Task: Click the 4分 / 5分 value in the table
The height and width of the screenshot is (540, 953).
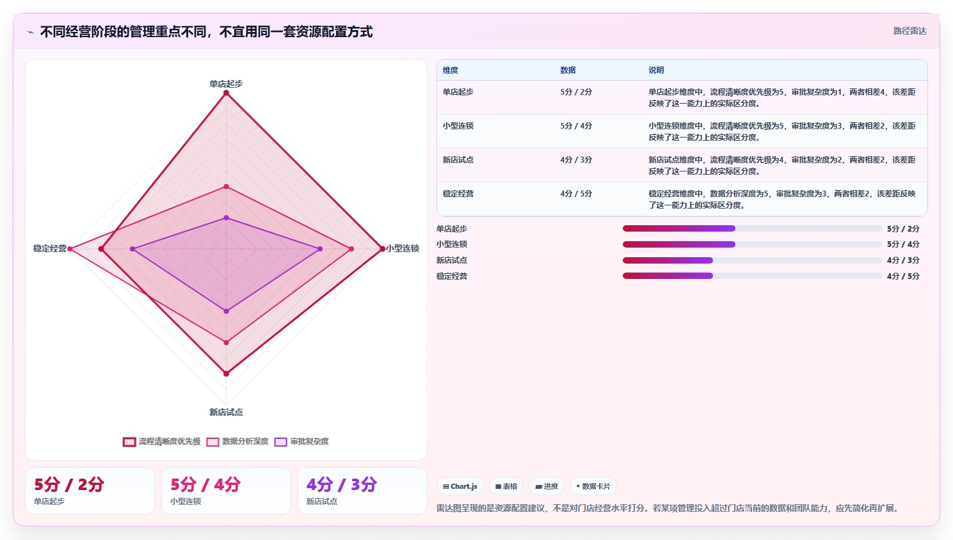Action: click(576, 194)
